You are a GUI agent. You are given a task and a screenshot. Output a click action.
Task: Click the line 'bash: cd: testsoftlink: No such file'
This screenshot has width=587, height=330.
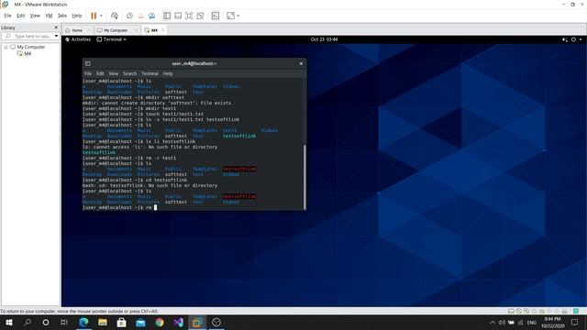tap(150, 185)
